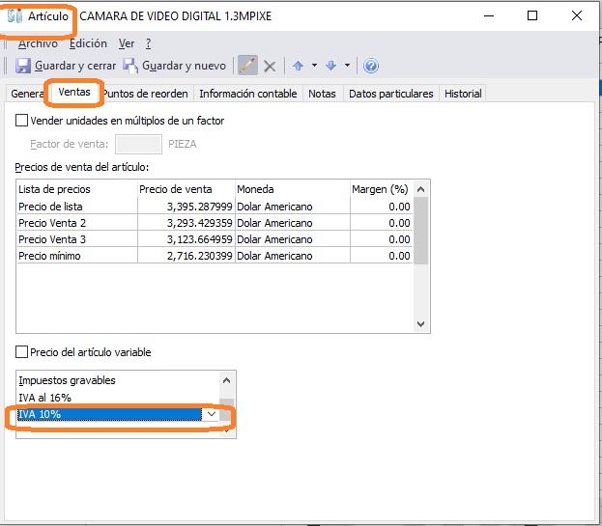Select the Precio Venta 2 row
This screenshot has width=602, height=526.
point(215,223)
